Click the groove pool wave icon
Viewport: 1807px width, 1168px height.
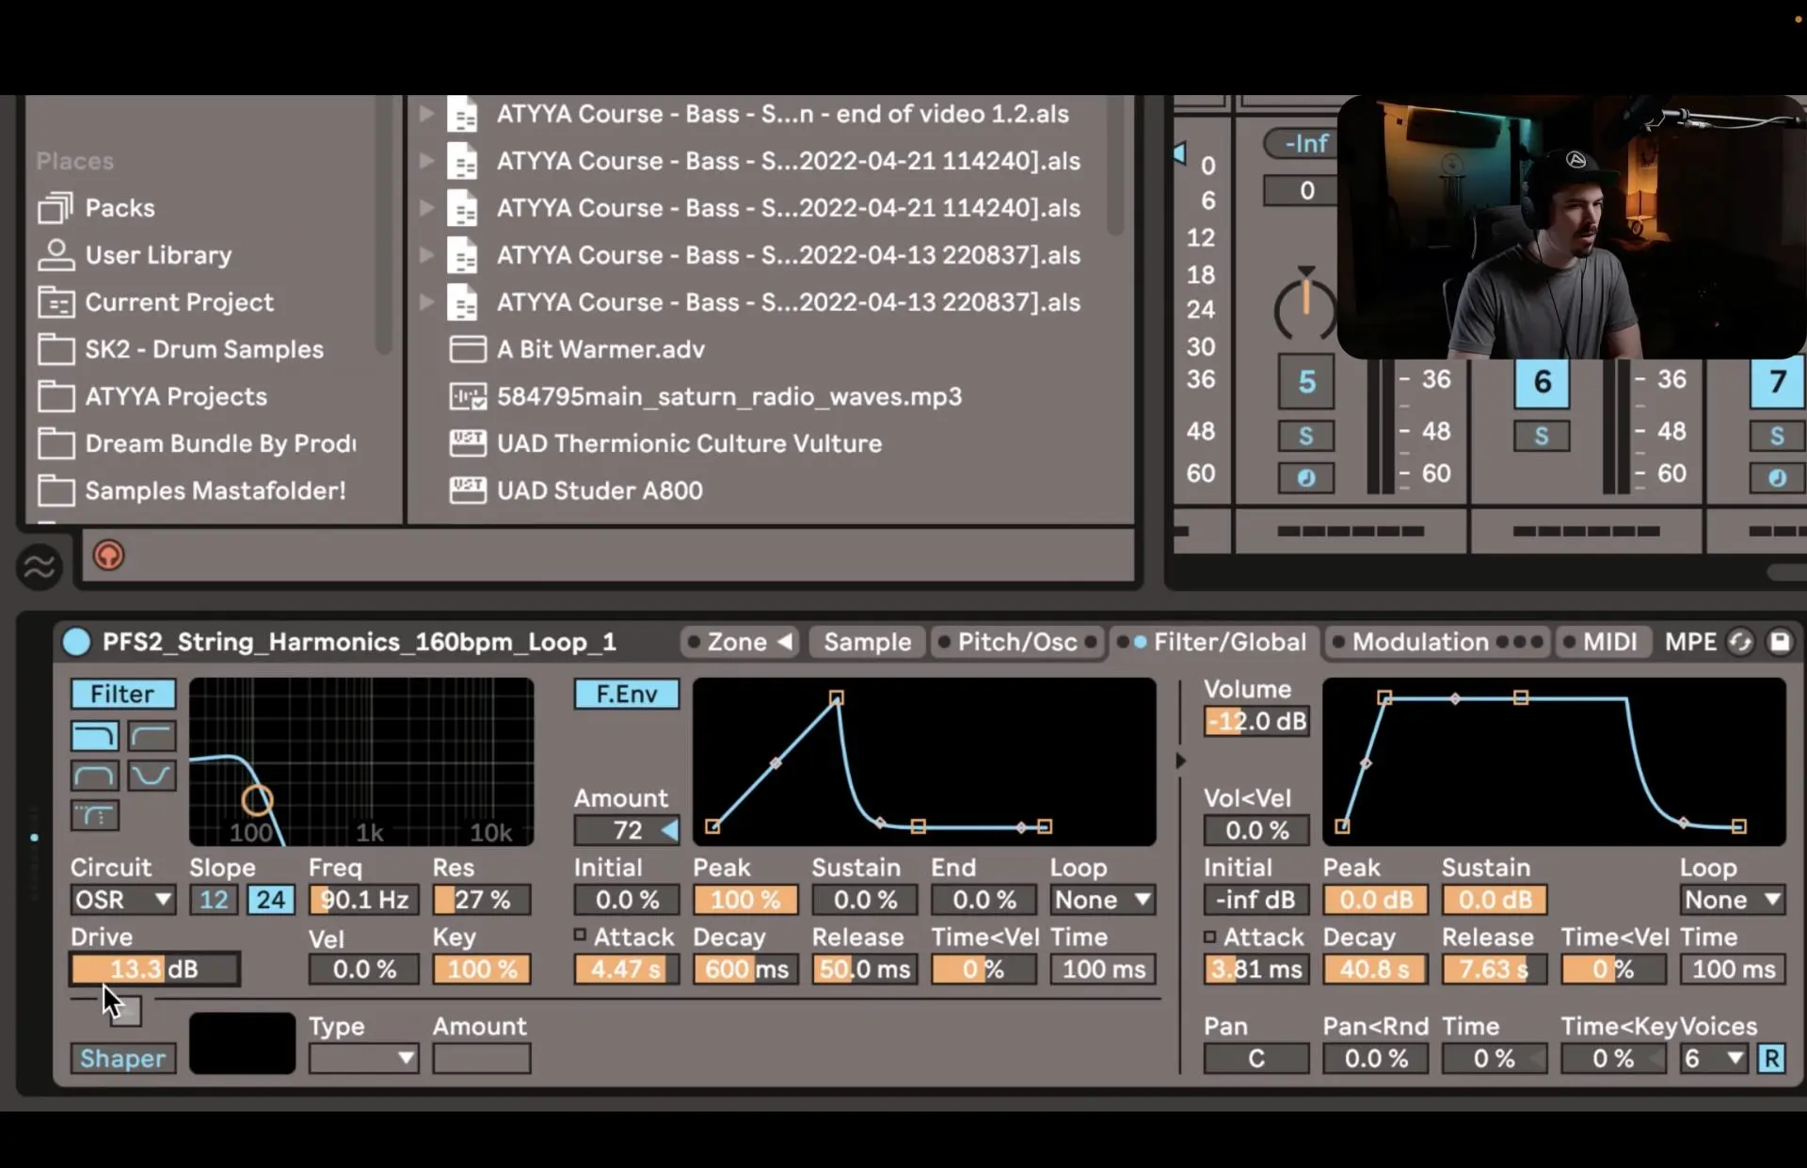[x=39, y=567]
